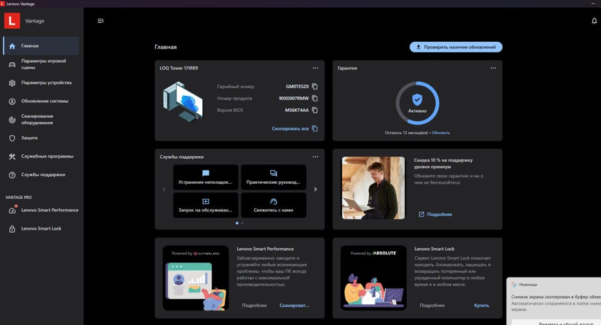Click 'Скидка 10 % на поддержку' heading
The image size is (601, 325).
[x=443, y=164]
